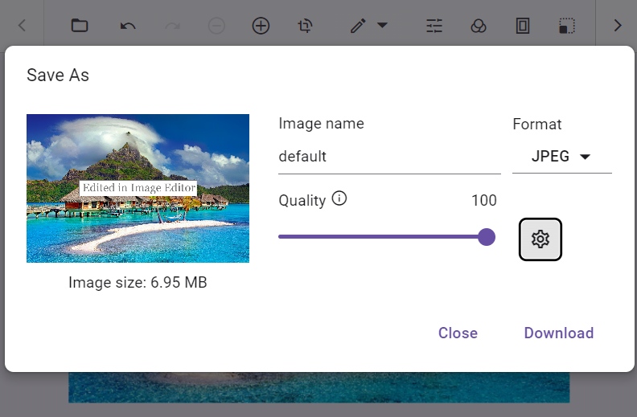Open the JPEG format dropdown
The width and height of the screenshot is (637, 417).
561,157
